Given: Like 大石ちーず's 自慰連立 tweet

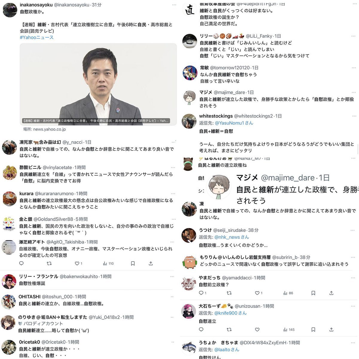Looking at the screenshot, I should [257, 329].
